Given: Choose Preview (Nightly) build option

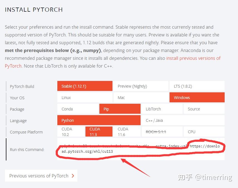Looking at the screenshot, I should point(141,86).
